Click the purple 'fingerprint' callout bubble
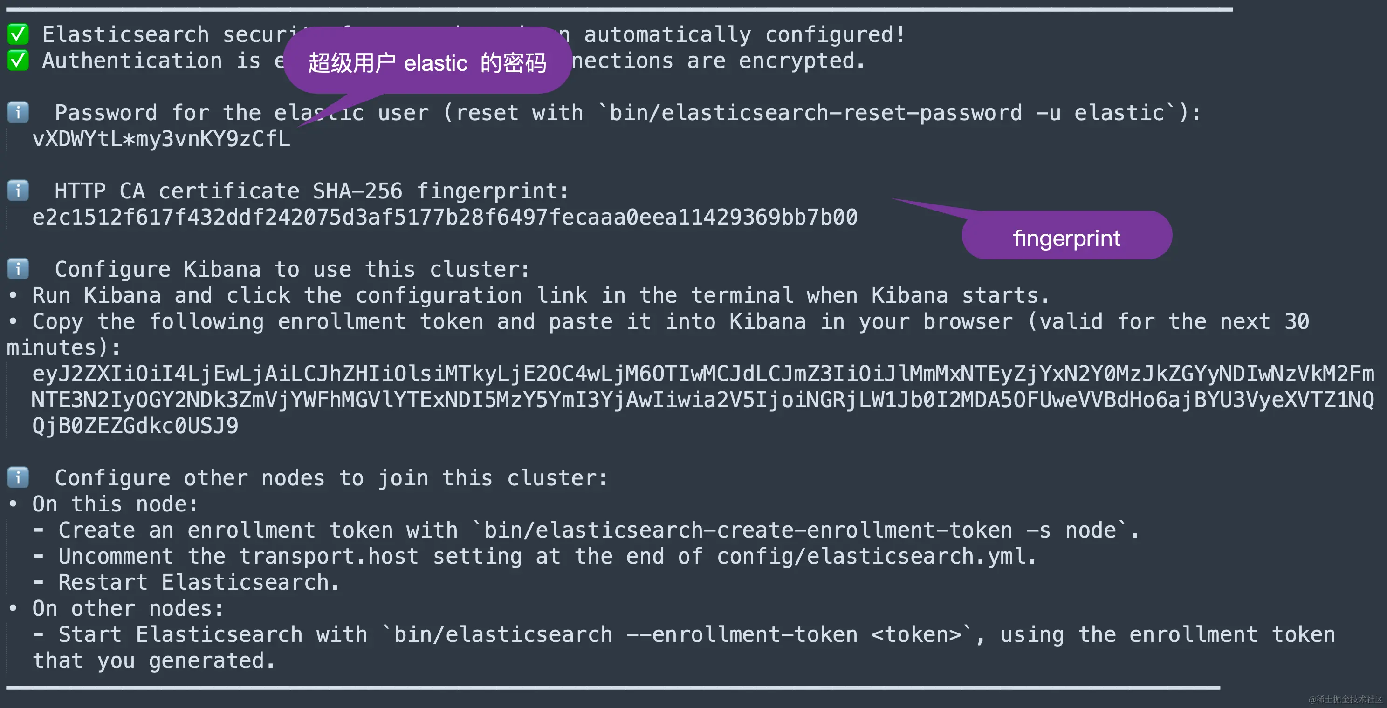Viewport: 1387px width, 708px height. coord(1067,235)
